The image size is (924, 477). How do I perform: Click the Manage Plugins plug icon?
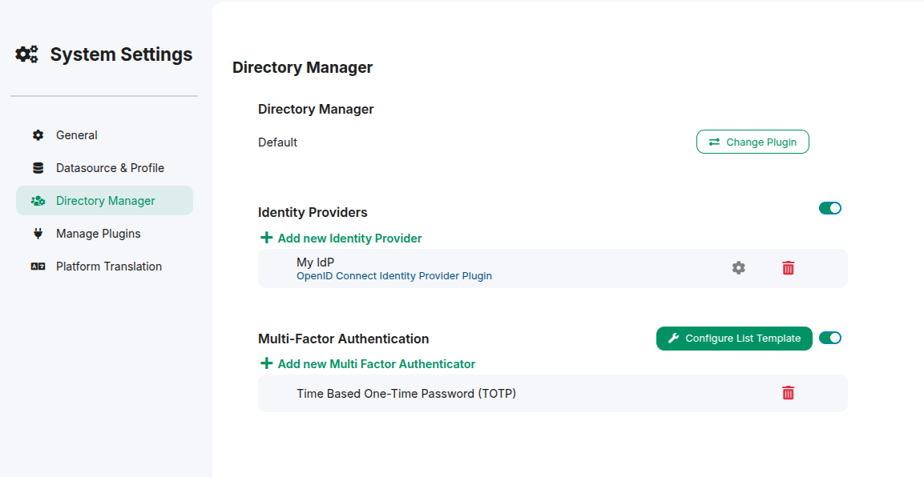click(38, 234)
